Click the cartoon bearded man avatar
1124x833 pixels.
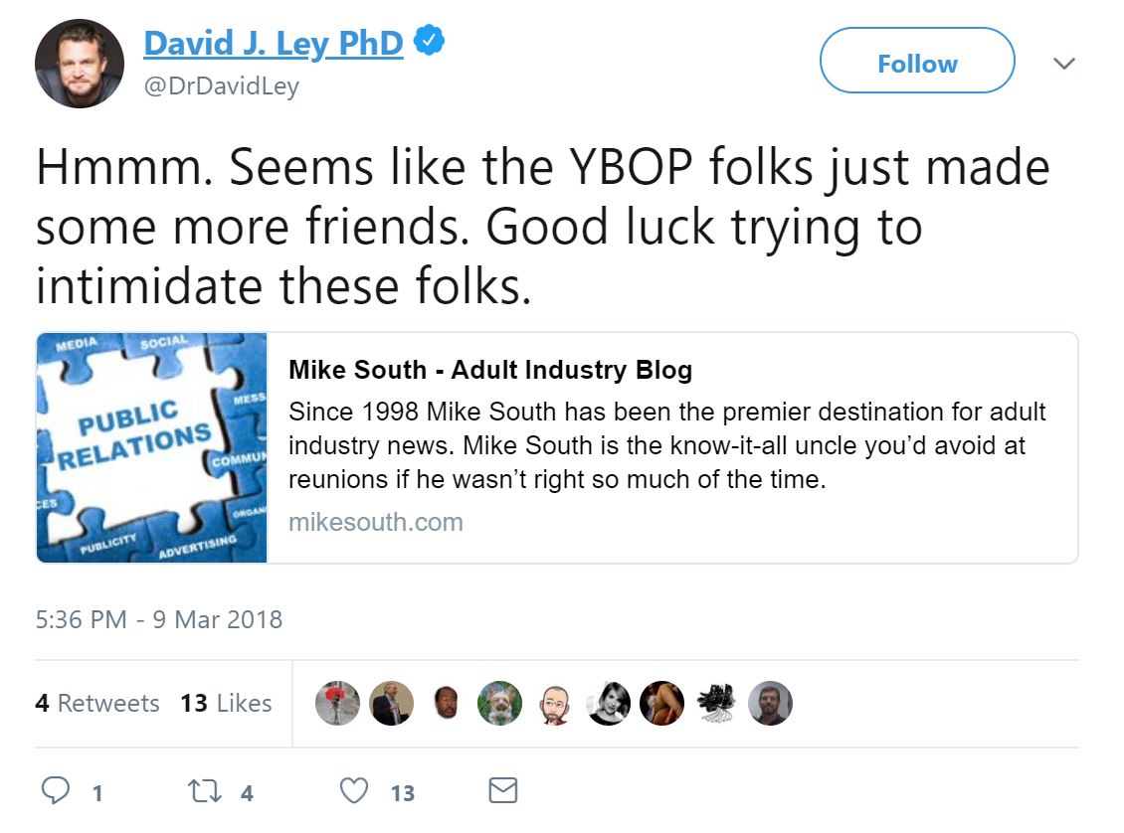click(553, 704)
